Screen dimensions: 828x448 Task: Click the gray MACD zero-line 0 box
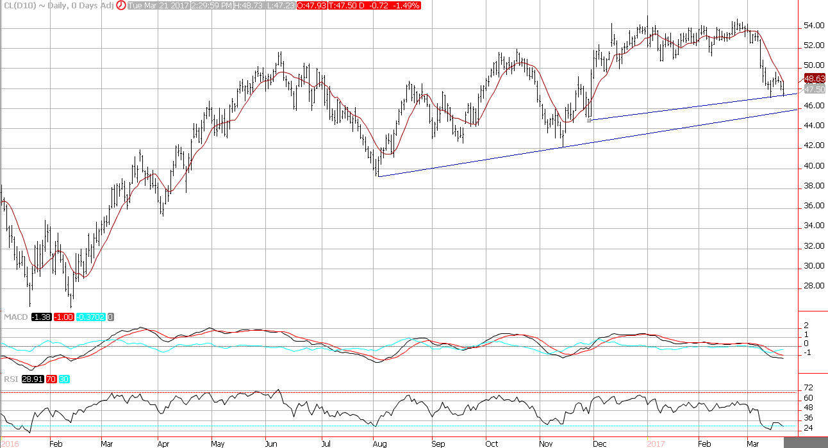(111, 317)
